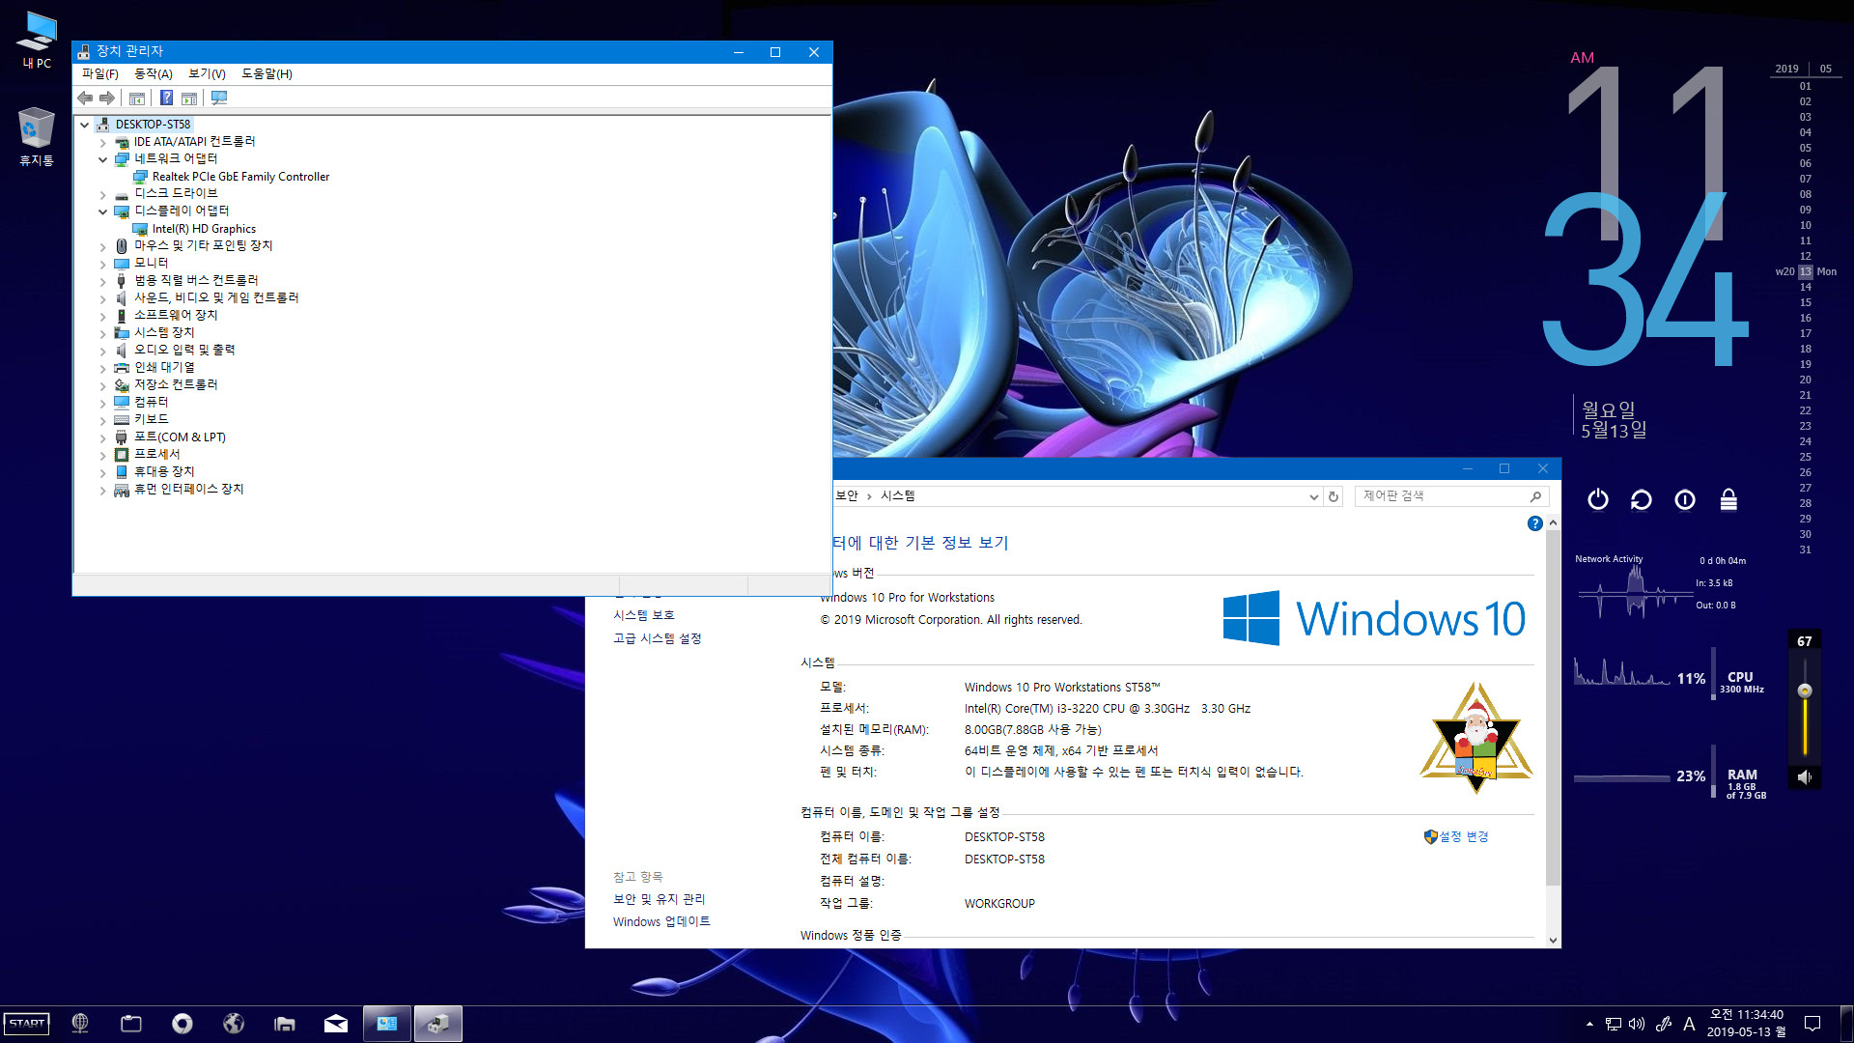Open the address bar dropdown in System window

pyautogui.click(x=1313, y=496)
